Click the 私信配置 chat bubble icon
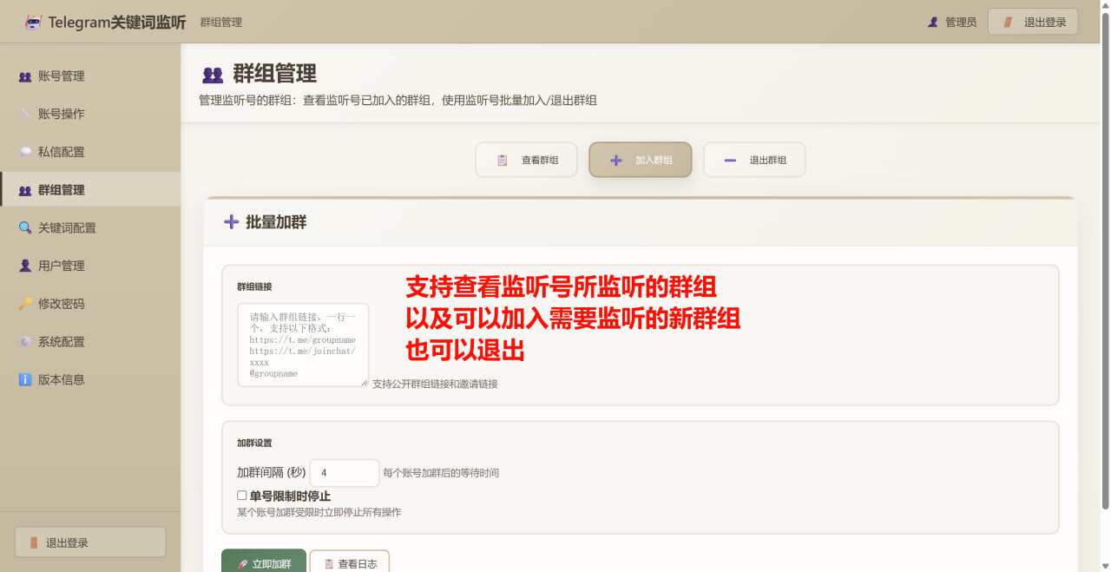Screen dimensions: 1111x572 coord(25,152)
